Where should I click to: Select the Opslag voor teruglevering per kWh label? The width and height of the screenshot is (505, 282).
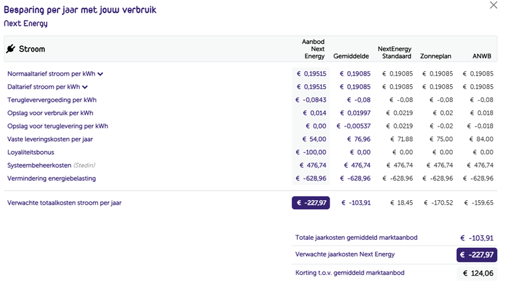(57, 127)
